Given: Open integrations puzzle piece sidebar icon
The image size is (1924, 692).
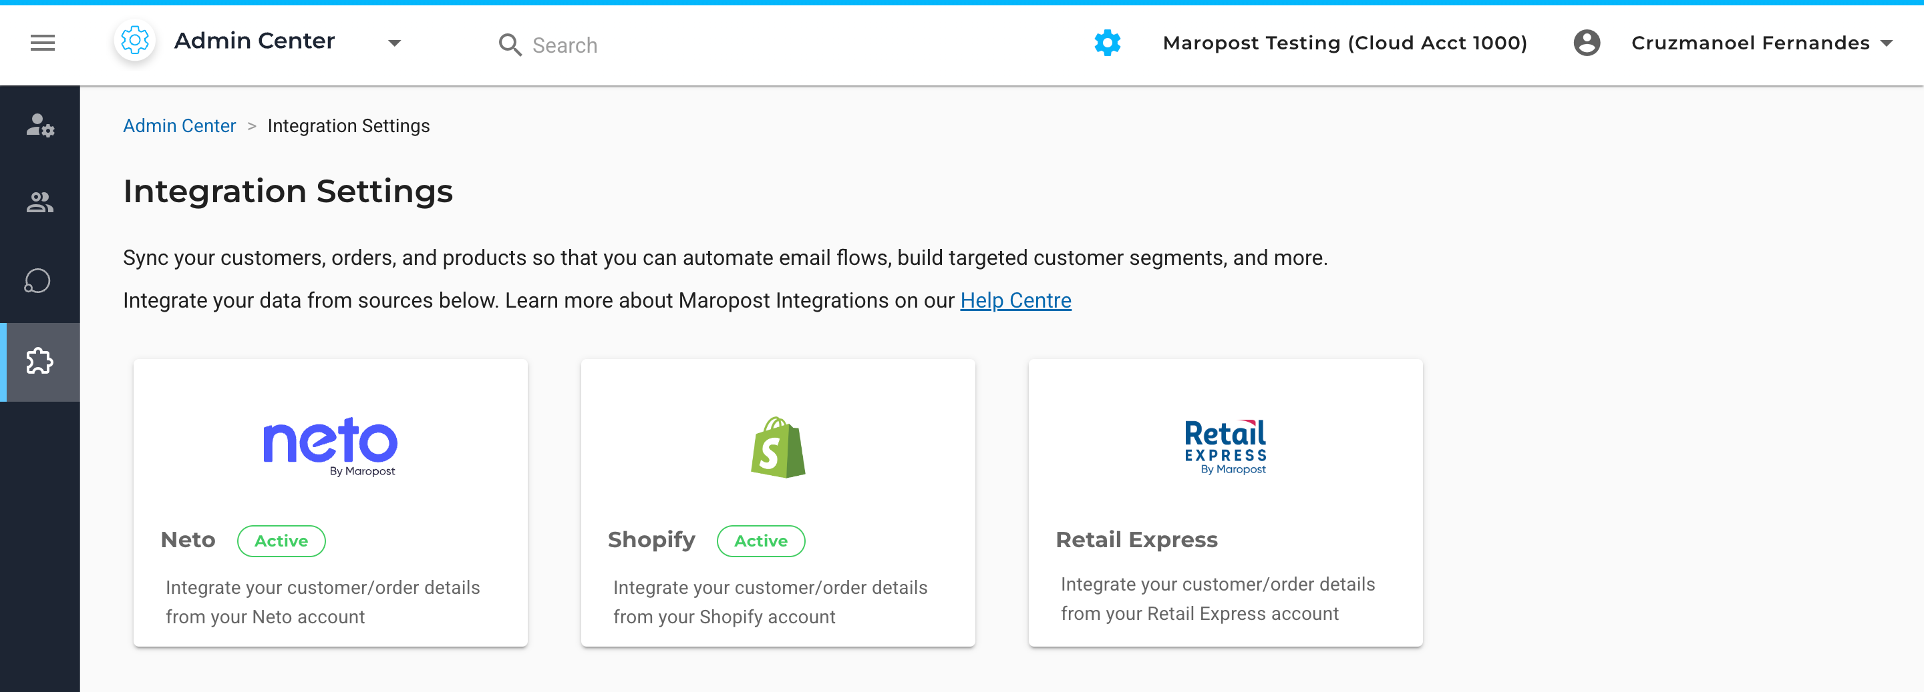Looking at the screenshot, I should (39, 362).
